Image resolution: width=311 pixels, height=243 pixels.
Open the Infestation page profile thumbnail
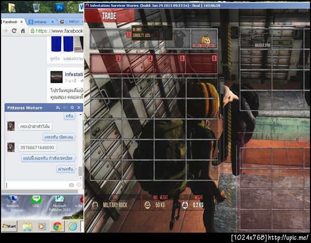coord(56,77)
